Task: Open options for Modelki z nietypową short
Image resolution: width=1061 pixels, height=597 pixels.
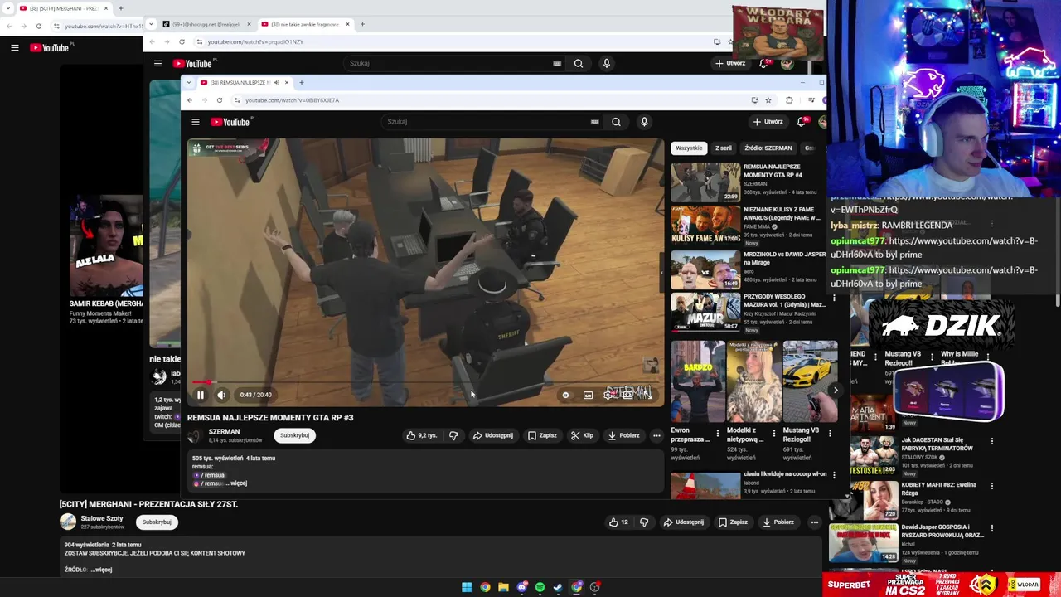Action: click(x=773, y=433)
